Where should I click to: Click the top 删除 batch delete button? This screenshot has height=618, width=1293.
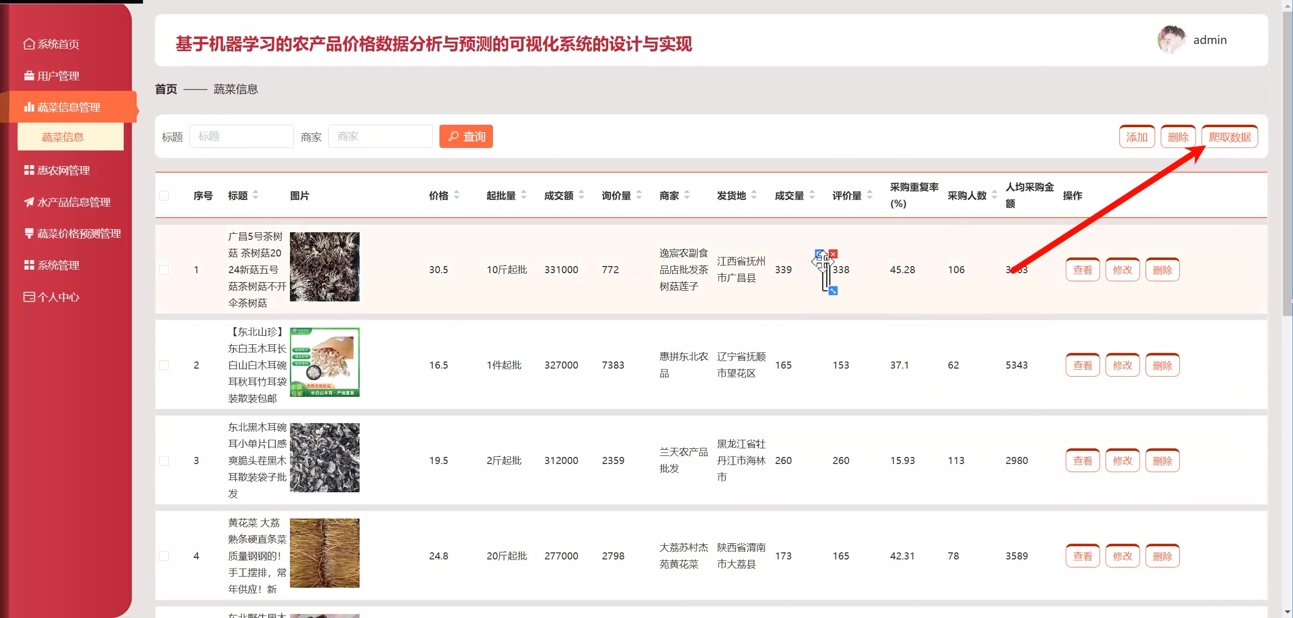(1178, 137)
